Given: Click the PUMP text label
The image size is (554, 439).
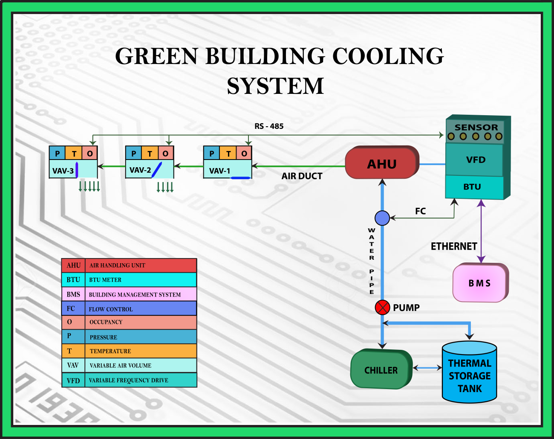Looking at the screenshot, I should (x=406, y=308).
